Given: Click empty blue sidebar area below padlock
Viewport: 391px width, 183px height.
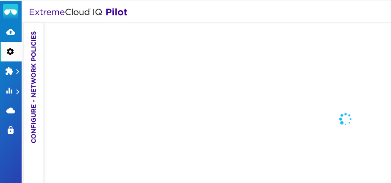Looking at the screenshot, I should coord(11,160).
